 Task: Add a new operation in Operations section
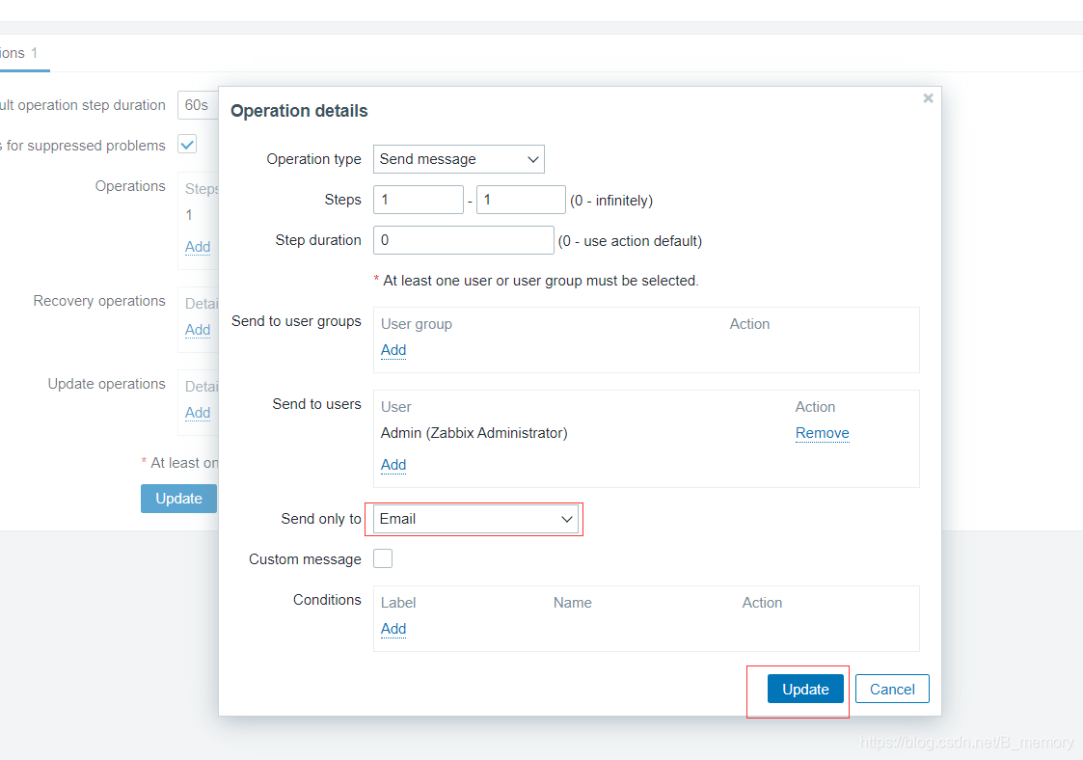click(x=198, y=247)
